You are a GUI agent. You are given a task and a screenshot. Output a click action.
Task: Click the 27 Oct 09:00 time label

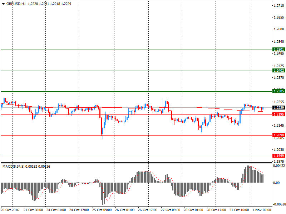[x=171, y=210]
